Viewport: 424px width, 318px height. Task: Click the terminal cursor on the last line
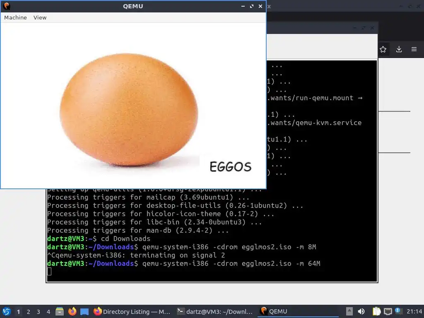click(x=49, y=271)
